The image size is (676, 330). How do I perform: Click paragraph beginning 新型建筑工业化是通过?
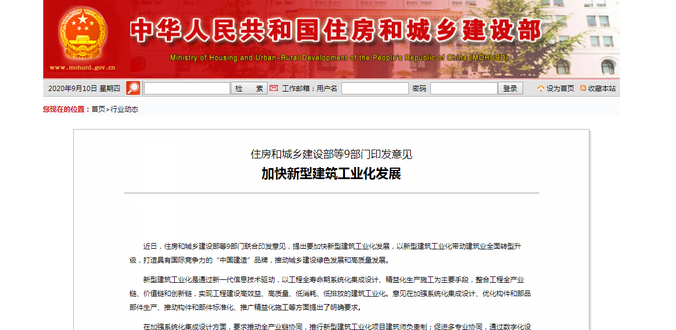coord(330,294)
